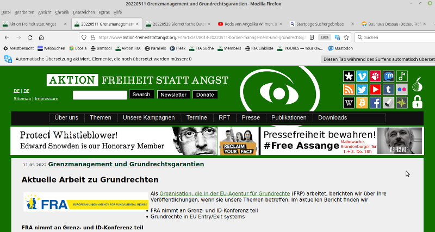
Task: Expand the Themen navigation menu
Action: pyautogui.click(x=101, y=117)
